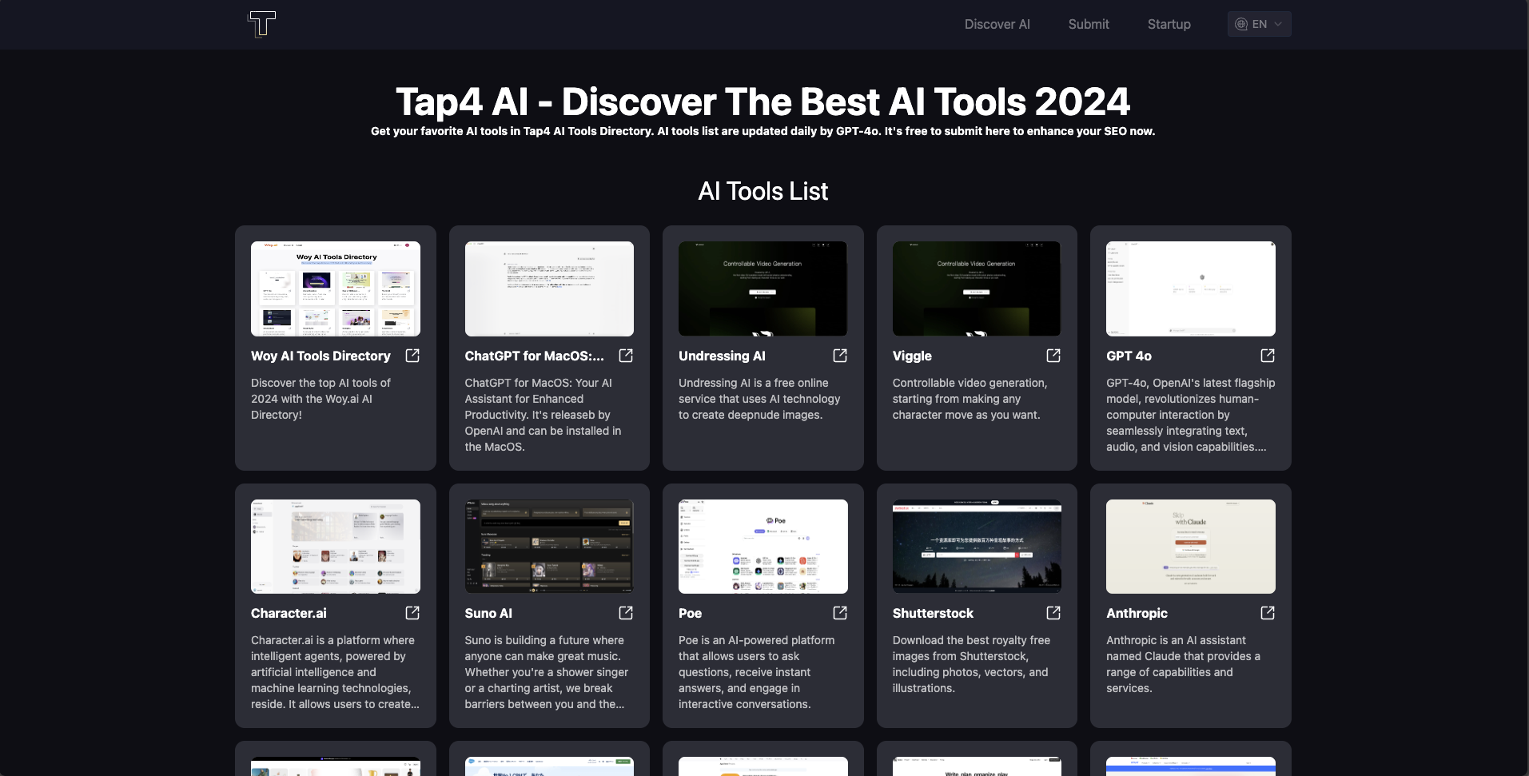
Task: Open the GPT 4o title link
Action: point(1129,356)
